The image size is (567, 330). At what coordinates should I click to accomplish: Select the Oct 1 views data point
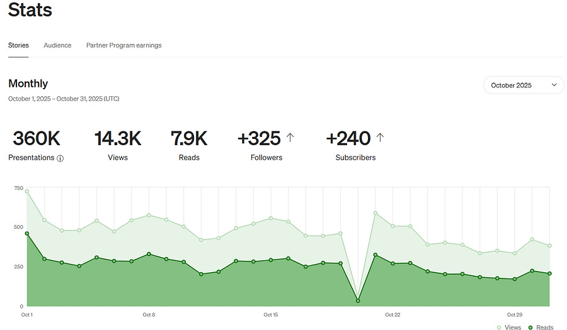[x=27, y=192]
